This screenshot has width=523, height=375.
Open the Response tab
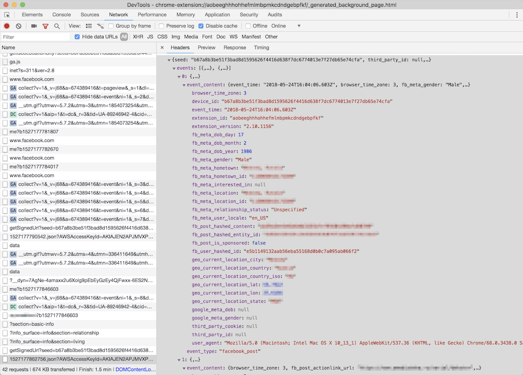[235, 48]
